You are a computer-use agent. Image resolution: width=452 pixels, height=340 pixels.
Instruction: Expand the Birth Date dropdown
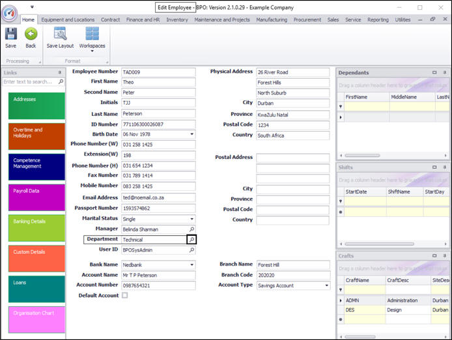click(x=191, y=134)
